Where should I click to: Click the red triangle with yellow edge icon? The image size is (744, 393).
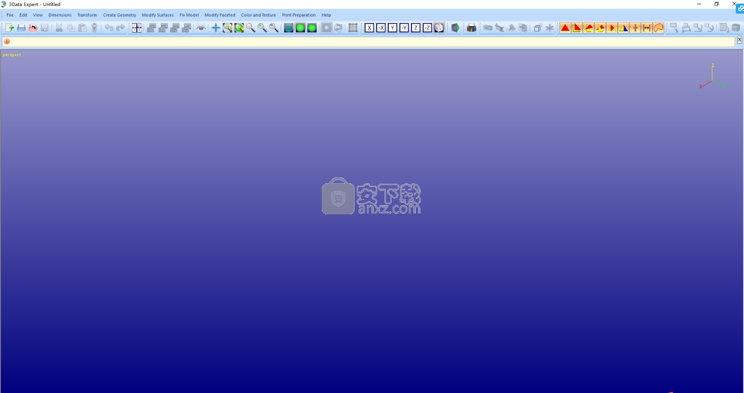click(x=577, y=28)
